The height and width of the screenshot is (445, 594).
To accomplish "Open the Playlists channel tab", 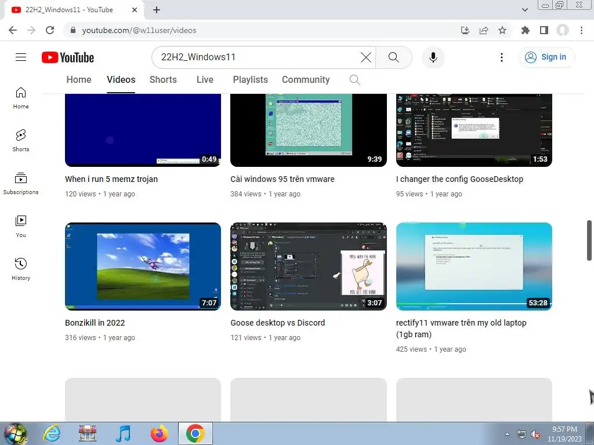I will [250, 80].
